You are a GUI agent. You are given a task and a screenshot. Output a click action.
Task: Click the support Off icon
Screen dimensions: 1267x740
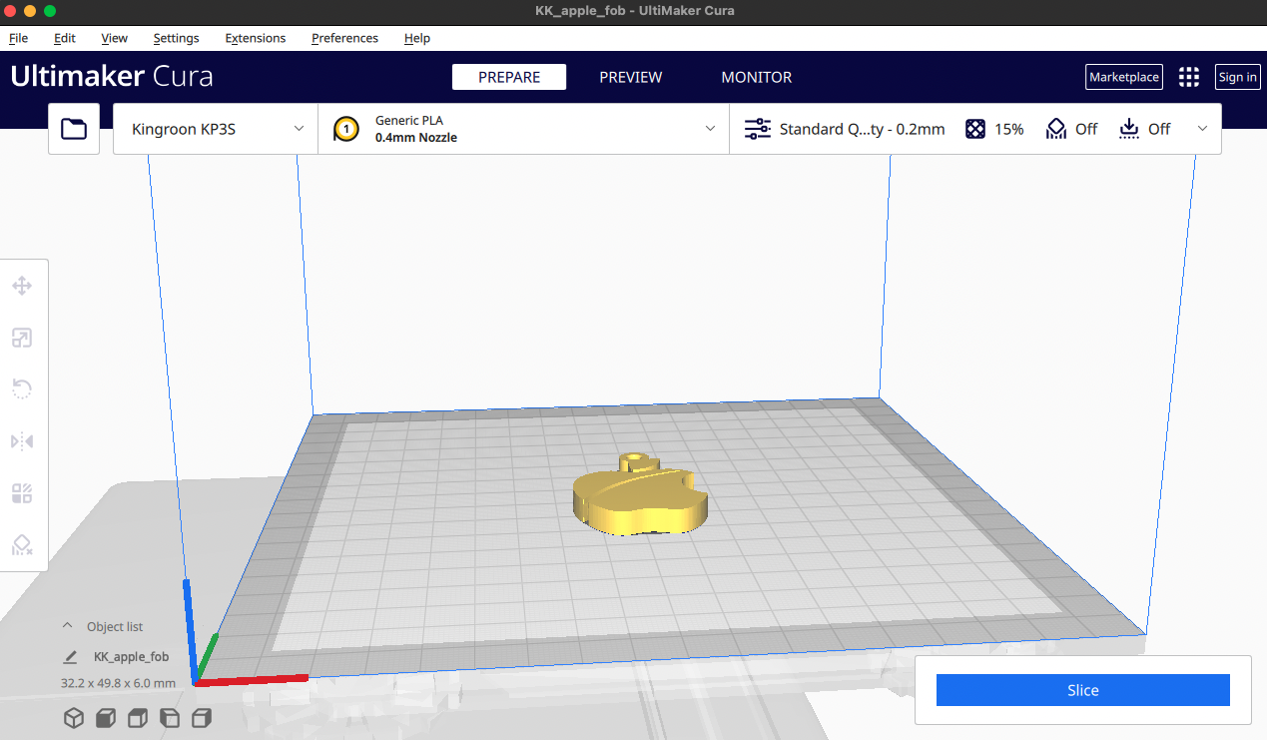tap(1056, 129)
